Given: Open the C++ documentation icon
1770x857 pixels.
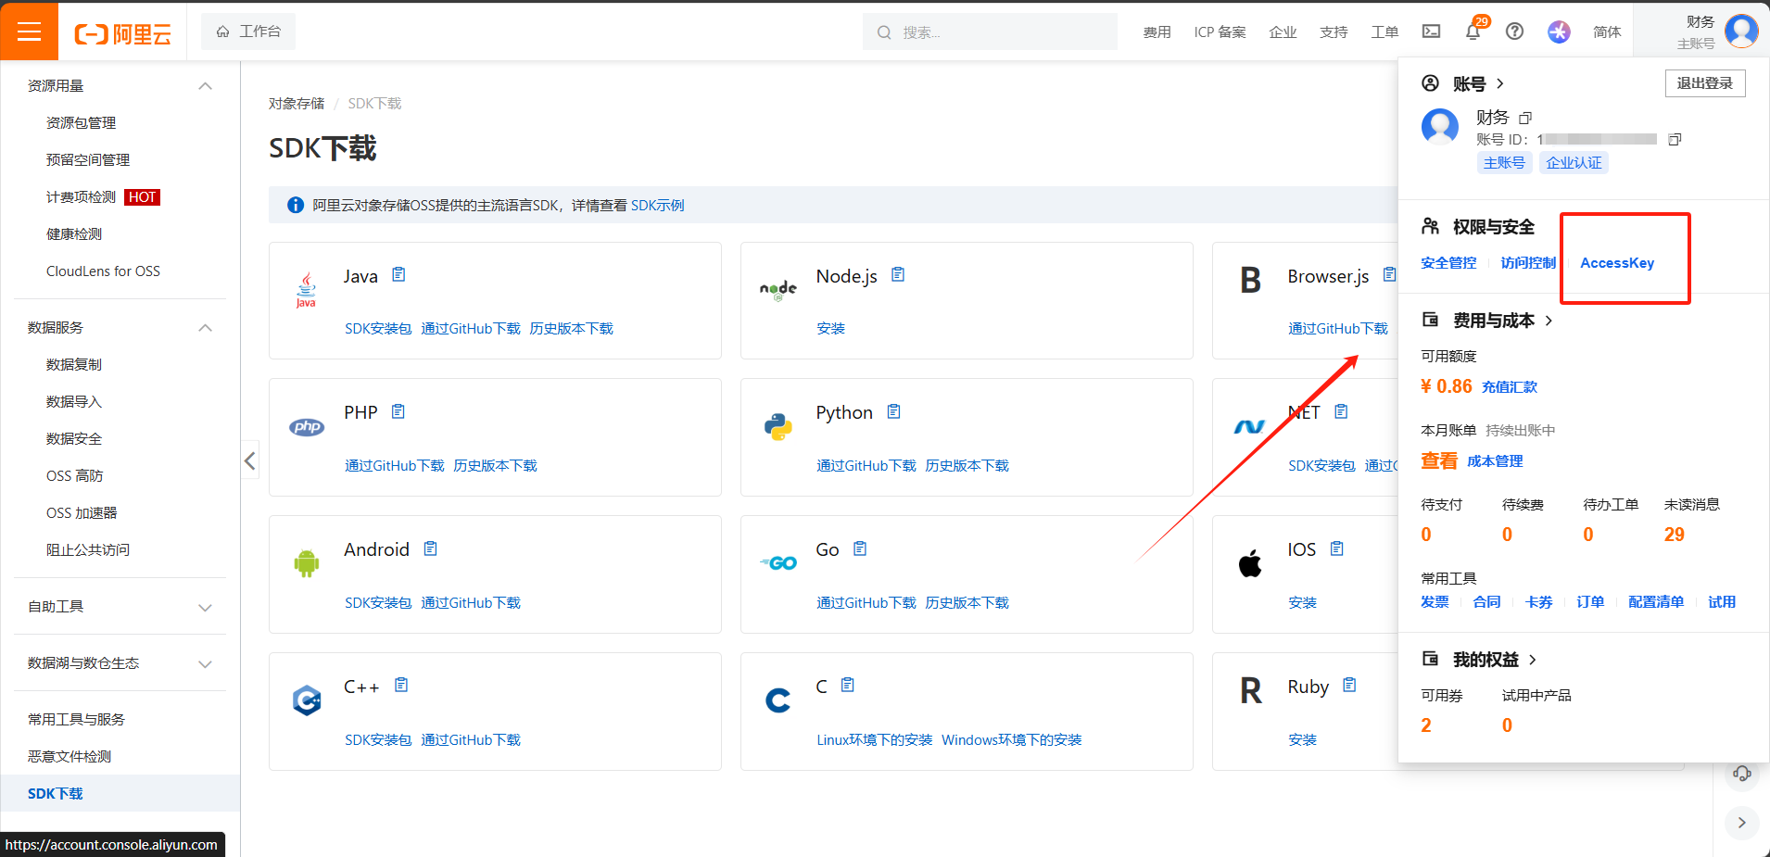Looking at the screenshot, I should (401, 685).
